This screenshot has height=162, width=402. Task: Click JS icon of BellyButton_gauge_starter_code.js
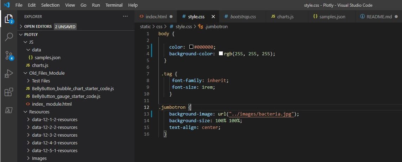28,96
